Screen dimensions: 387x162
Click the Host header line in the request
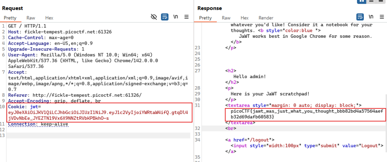click(60, 32)
